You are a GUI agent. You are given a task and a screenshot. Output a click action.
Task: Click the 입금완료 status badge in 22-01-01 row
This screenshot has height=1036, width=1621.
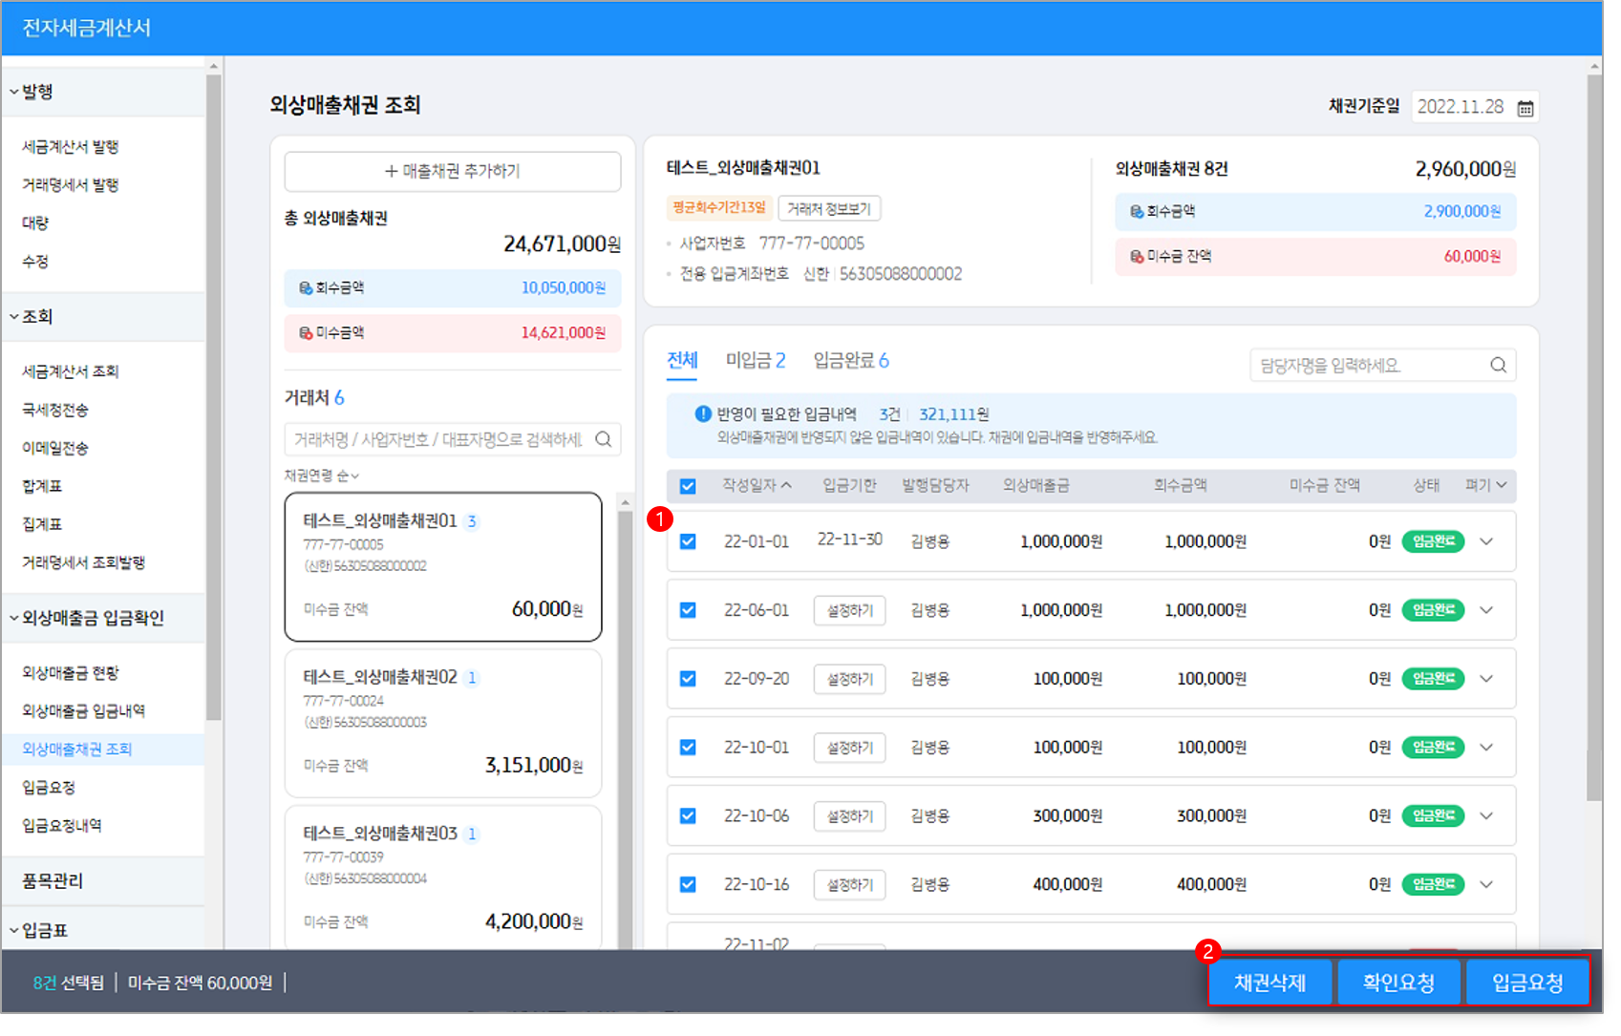pos(1433,541)
